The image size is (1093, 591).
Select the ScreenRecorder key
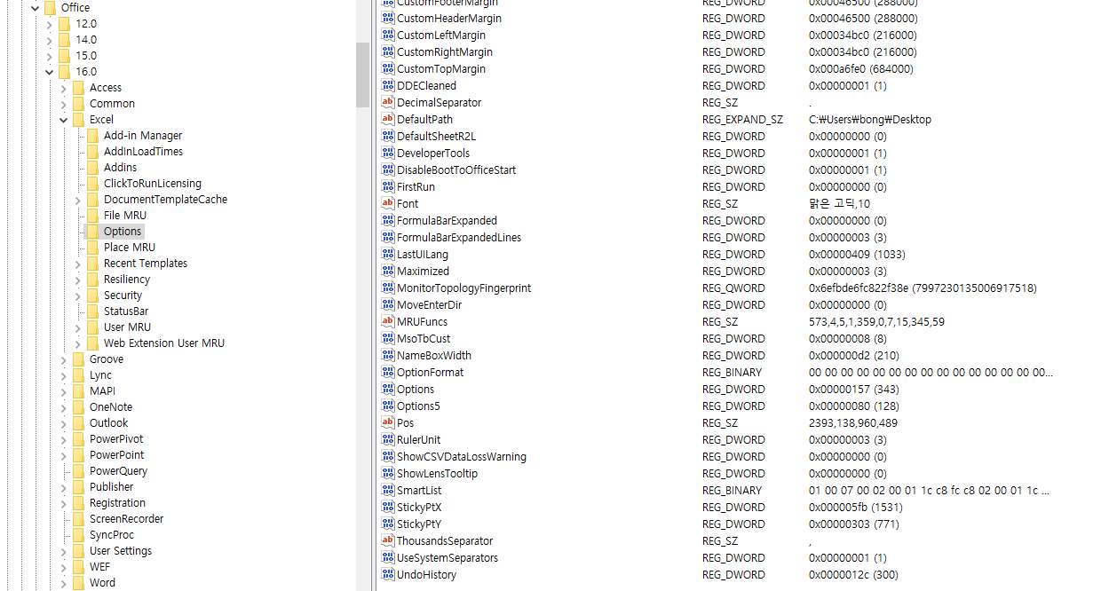point(126,519)
